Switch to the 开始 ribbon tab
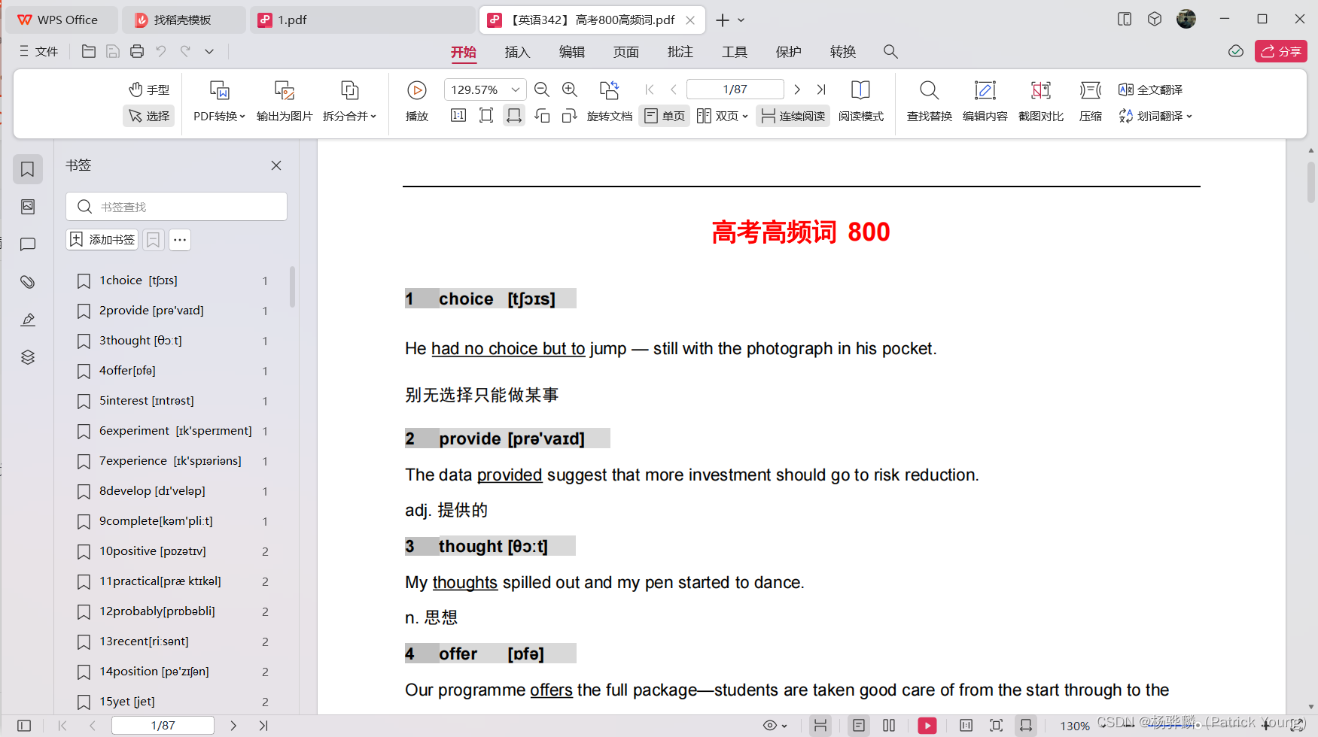1318x737 pixels. tap(463, 52)
